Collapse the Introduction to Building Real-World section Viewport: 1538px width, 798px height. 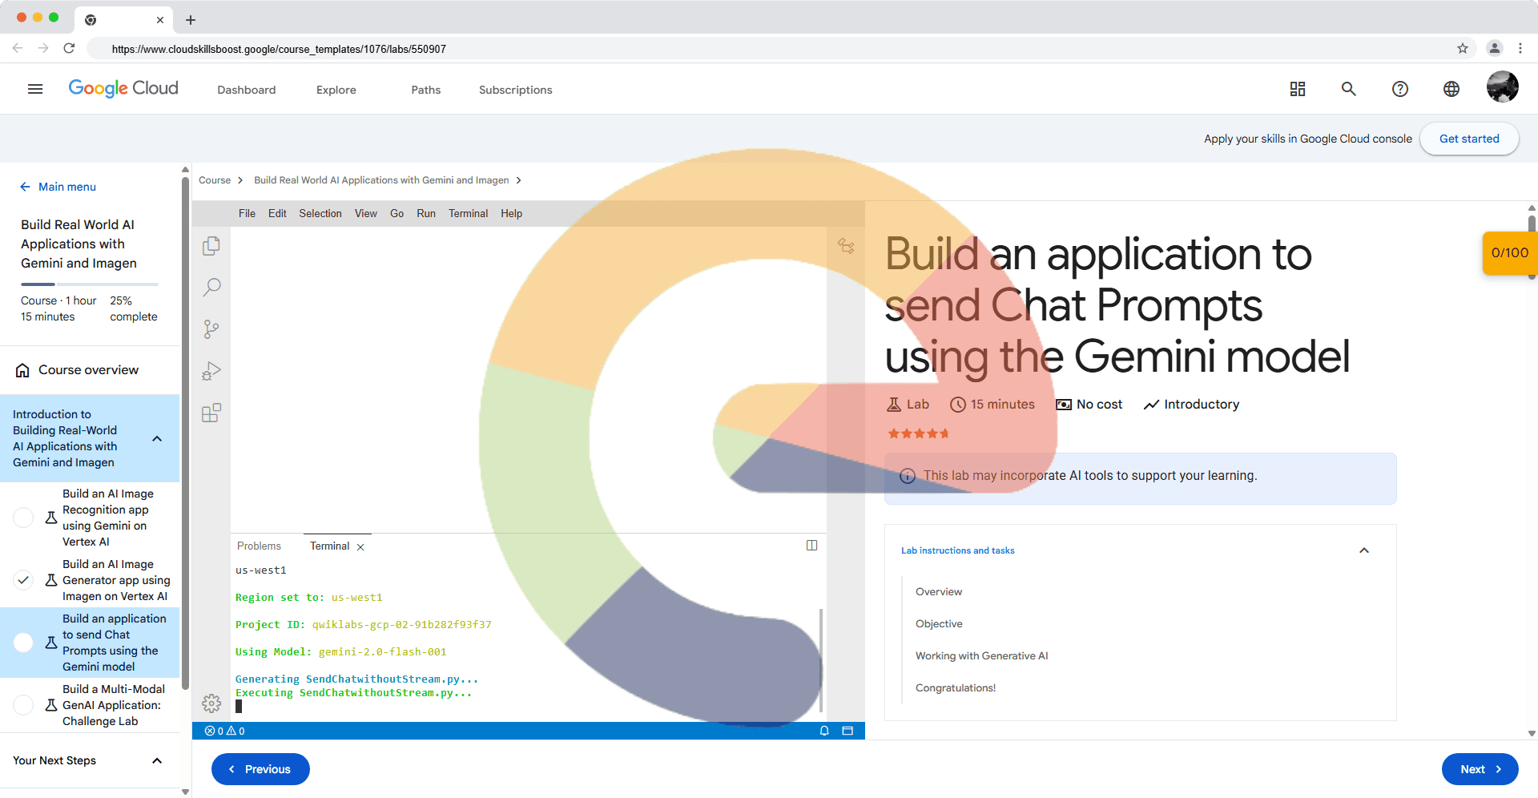coord(157,438)
